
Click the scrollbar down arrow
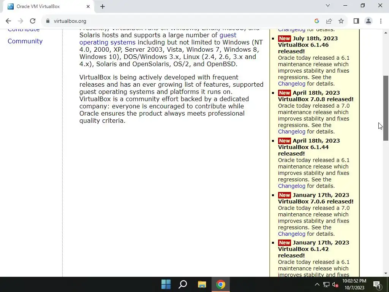pos(386,273)
